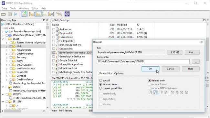Click the List... button
Screen dimensions: 210x118
(x=192, y=52)
